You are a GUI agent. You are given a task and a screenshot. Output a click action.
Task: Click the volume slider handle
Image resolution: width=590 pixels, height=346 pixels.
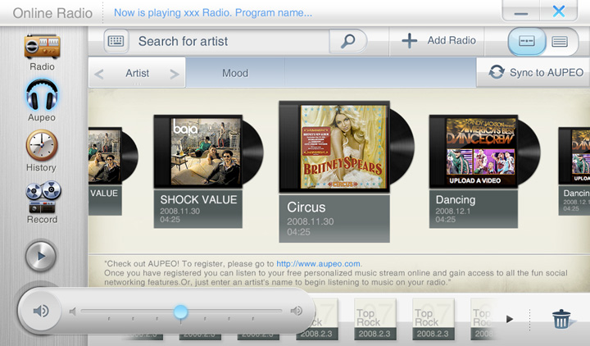point(181,312)
